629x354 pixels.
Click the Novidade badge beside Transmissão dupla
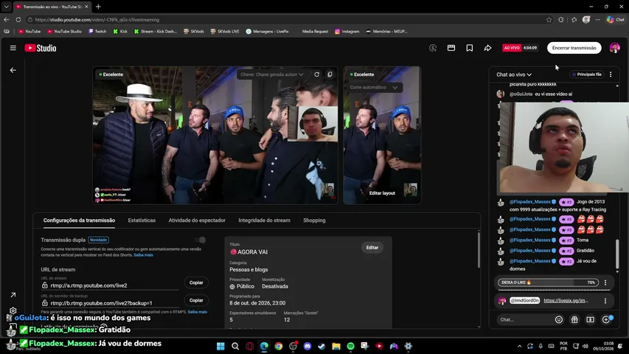(98, 240)
